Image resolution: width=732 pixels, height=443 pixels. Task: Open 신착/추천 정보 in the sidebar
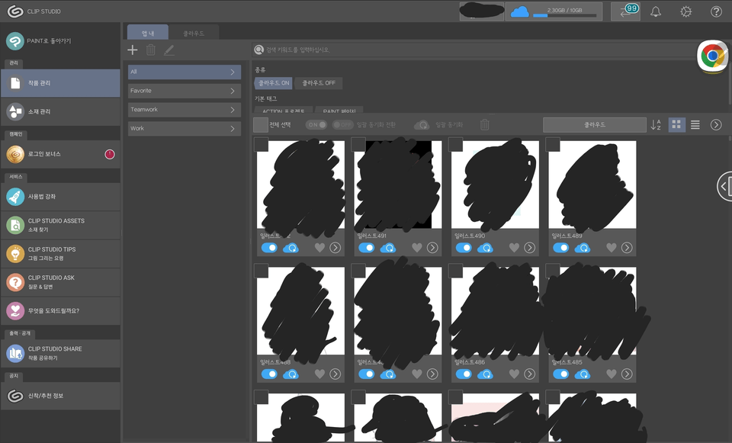pos(60,396)
